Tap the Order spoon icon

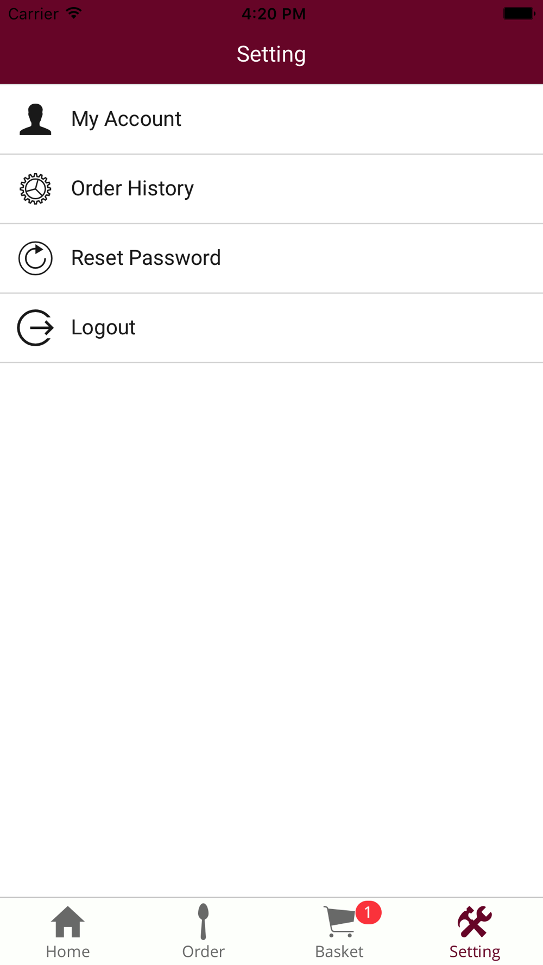(x=203, y=922)
